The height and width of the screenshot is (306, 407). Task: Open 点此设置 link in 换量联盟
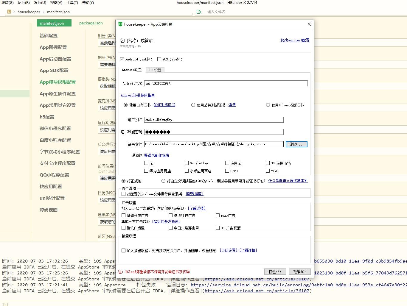tap(229, 250)
